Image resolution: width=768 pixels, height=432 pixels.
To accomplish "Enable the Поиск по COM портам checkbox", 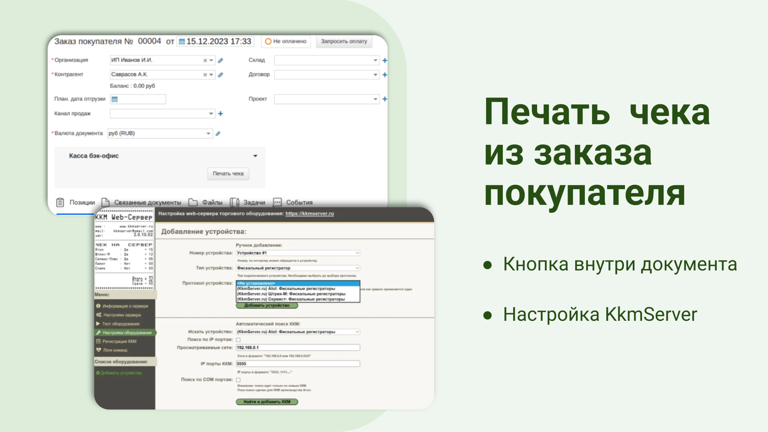I will pyautogui.click(x=238, y=380).
